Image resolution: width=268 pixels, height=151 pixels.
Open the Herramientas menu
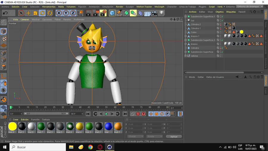click(x=49, y=7)
